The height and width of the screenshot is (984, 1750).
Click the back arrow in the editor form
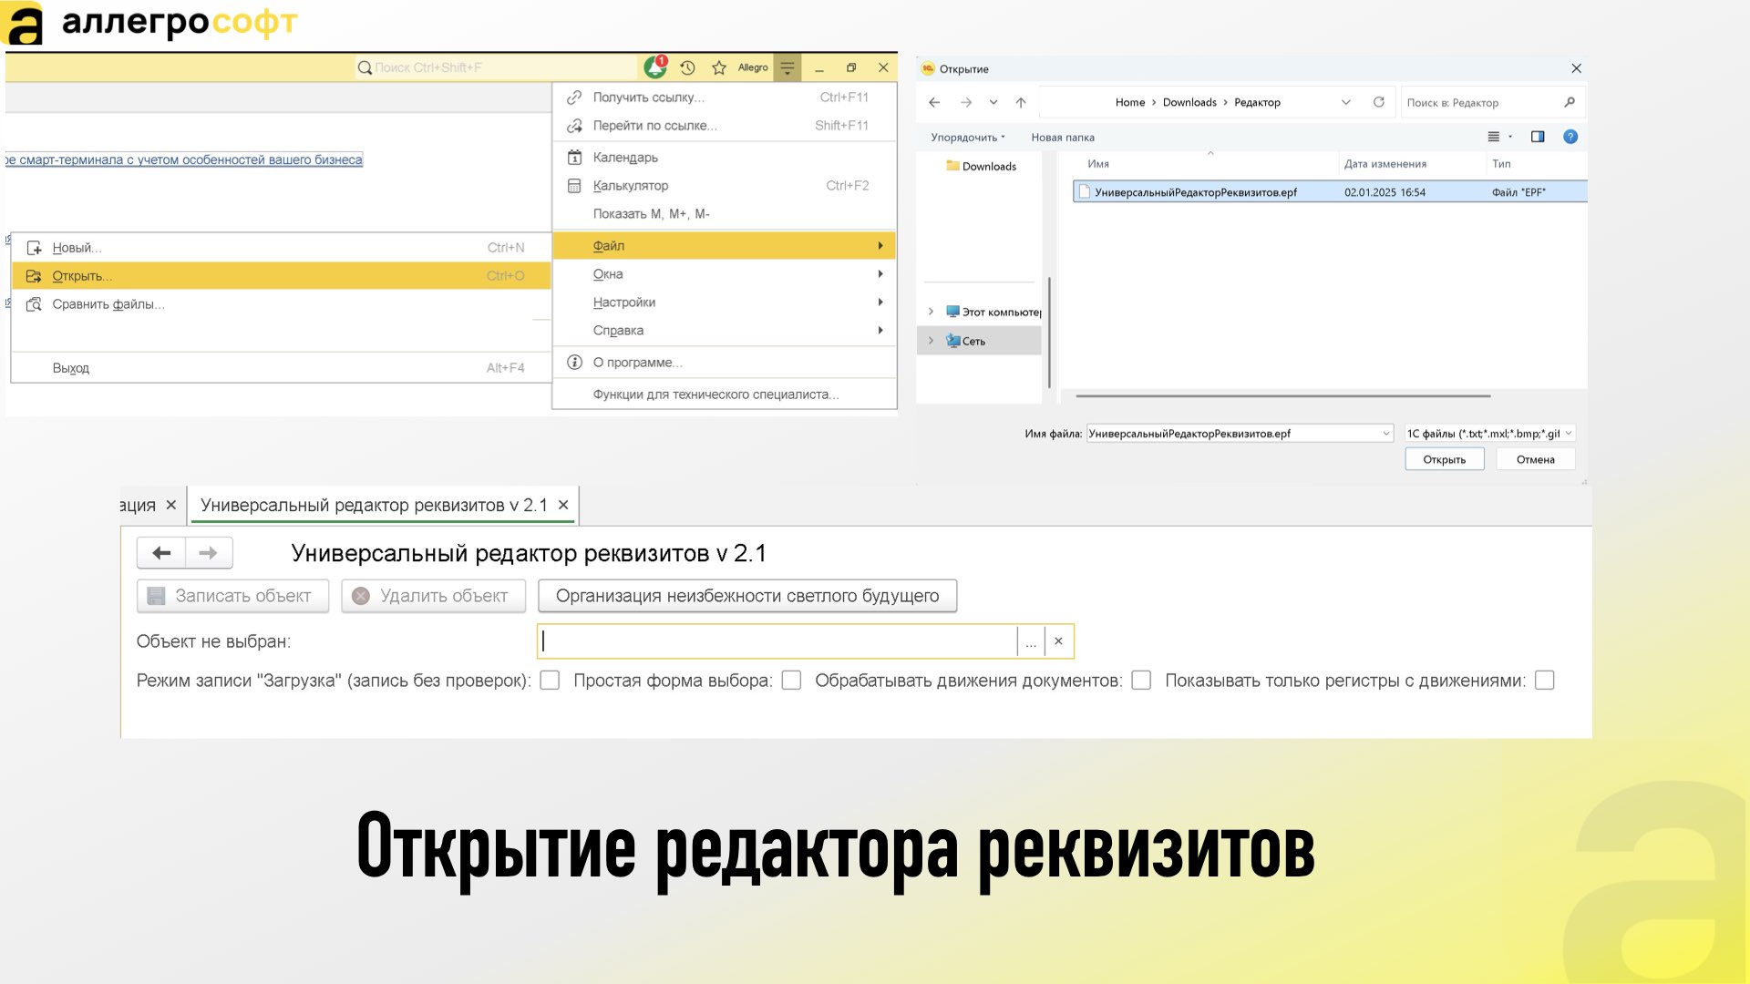pyautogui.click(x=161, y=553)
